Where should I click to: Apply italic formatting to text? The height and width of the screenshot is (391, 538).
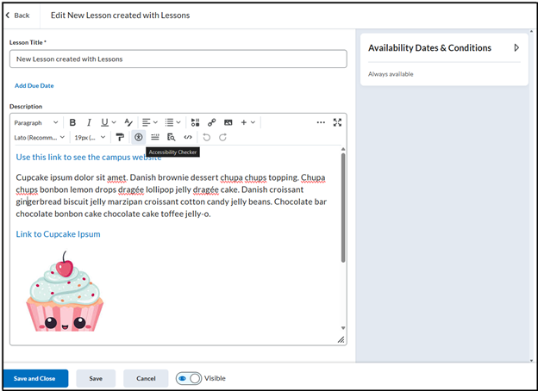(x=88, y=122)
